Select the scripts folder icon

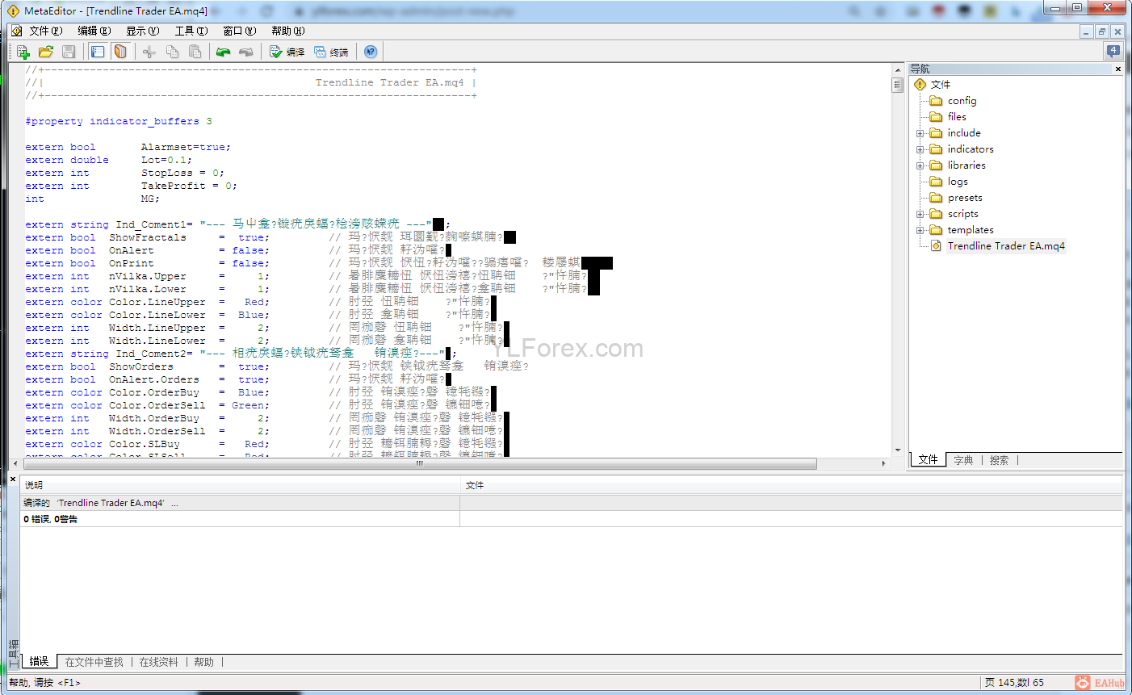[x=936, y=214]
